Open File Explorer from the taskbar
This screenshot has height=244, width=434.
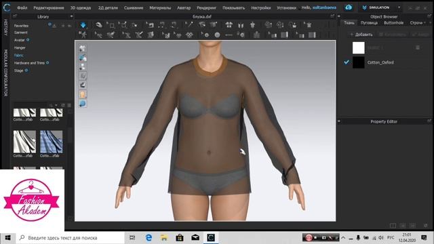(164, 238)
